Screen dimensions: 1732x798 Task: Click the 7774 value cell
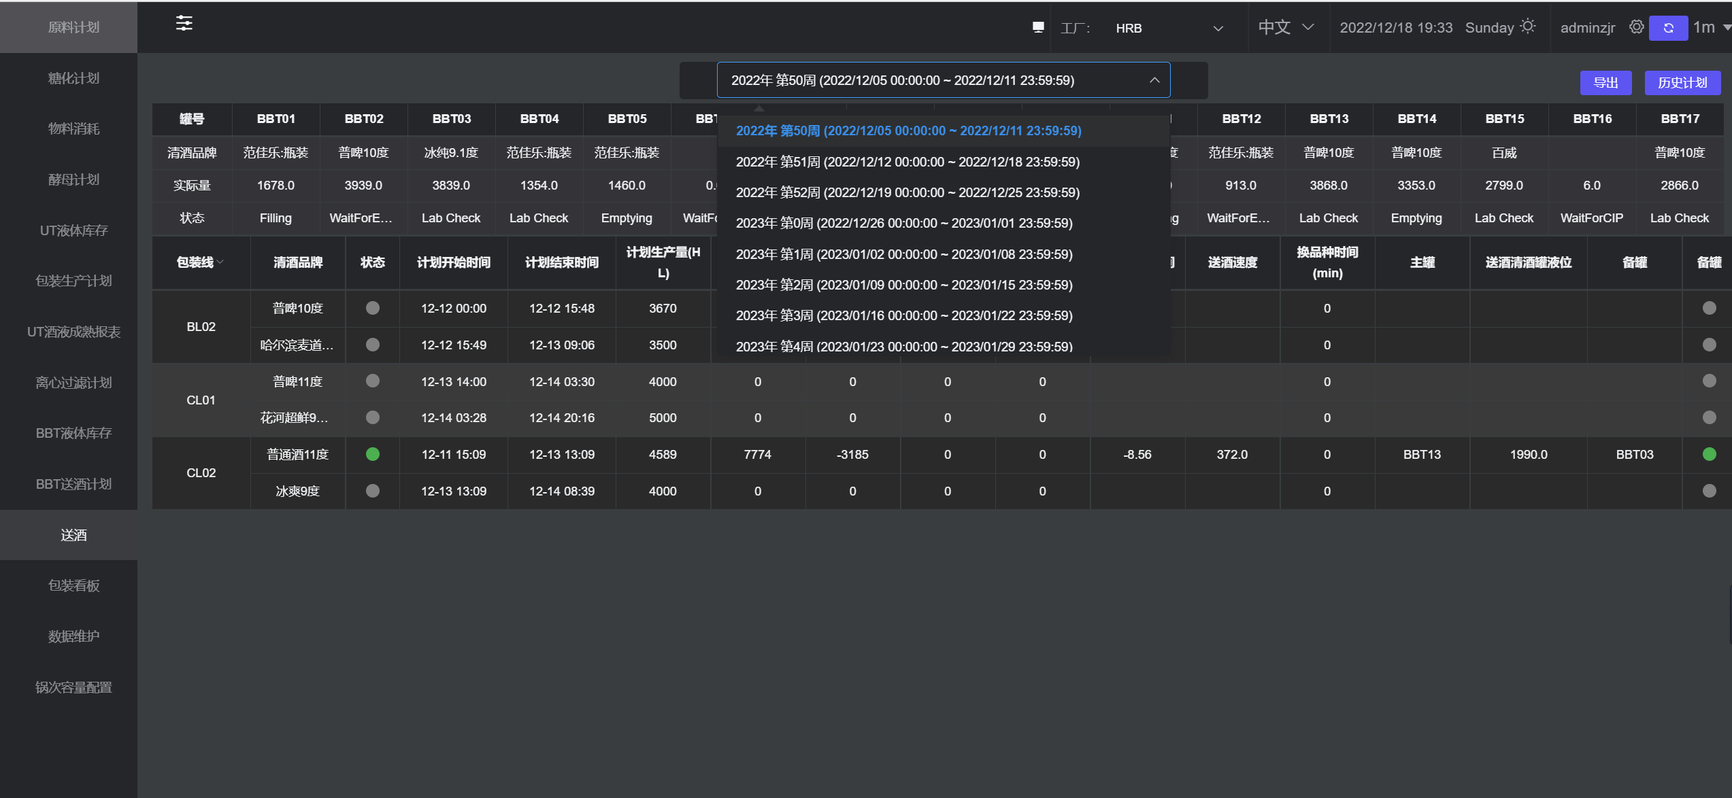[x=757, y=455]
